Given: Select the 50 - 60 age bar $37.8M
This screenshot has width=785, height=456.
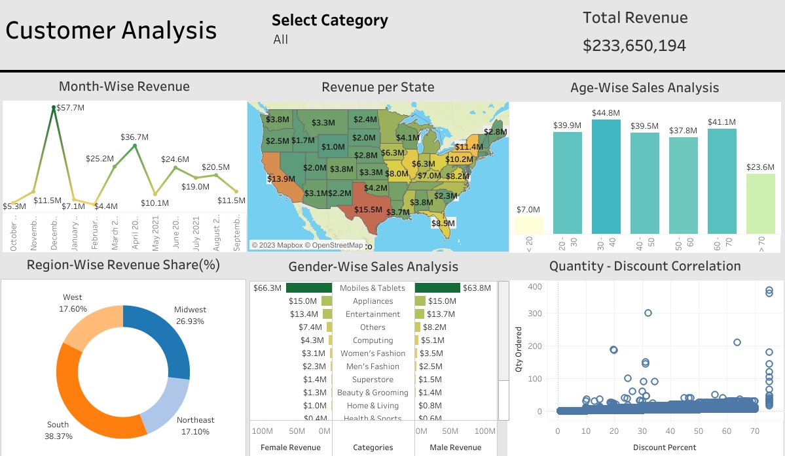Looking at the screenshot, I should (683, 186).
